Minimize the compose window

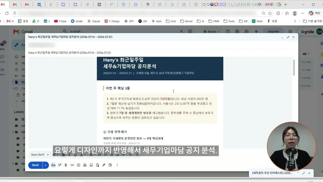pos(282,37)
